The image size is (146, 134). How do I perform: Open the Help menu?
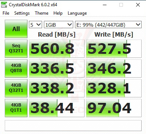click(58, 13)
